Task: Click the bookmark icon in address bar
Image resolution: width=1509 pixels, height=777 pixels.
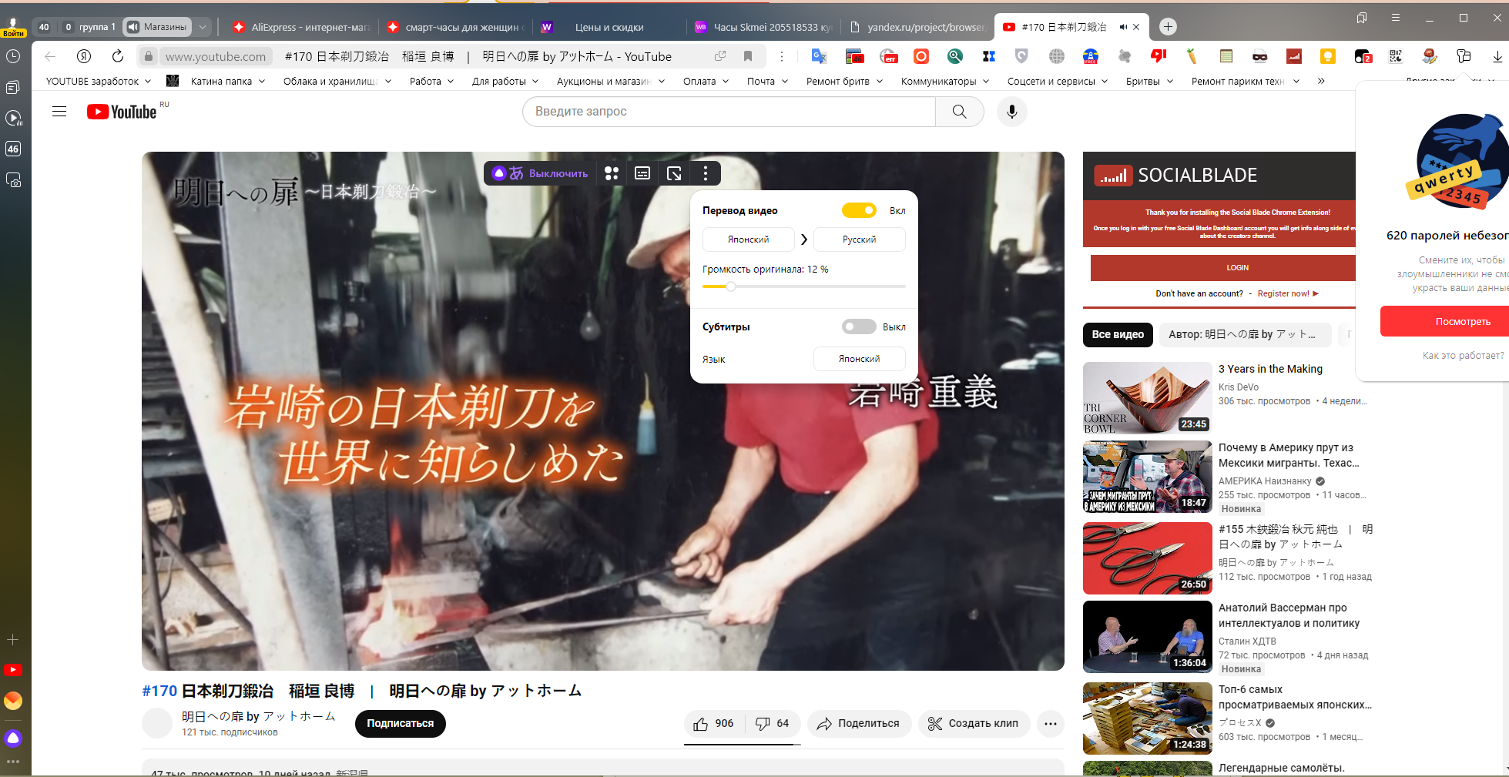Action: pyautogui.click(x=747, y=56)
